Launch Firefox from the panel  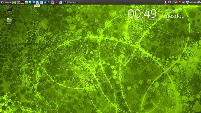[19, 2]
